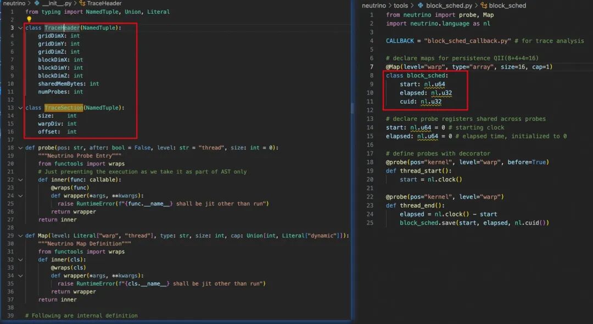593x324 pixels.
Task: Click 'cuid: nl.u32' field
Action: tap(421, 102)
